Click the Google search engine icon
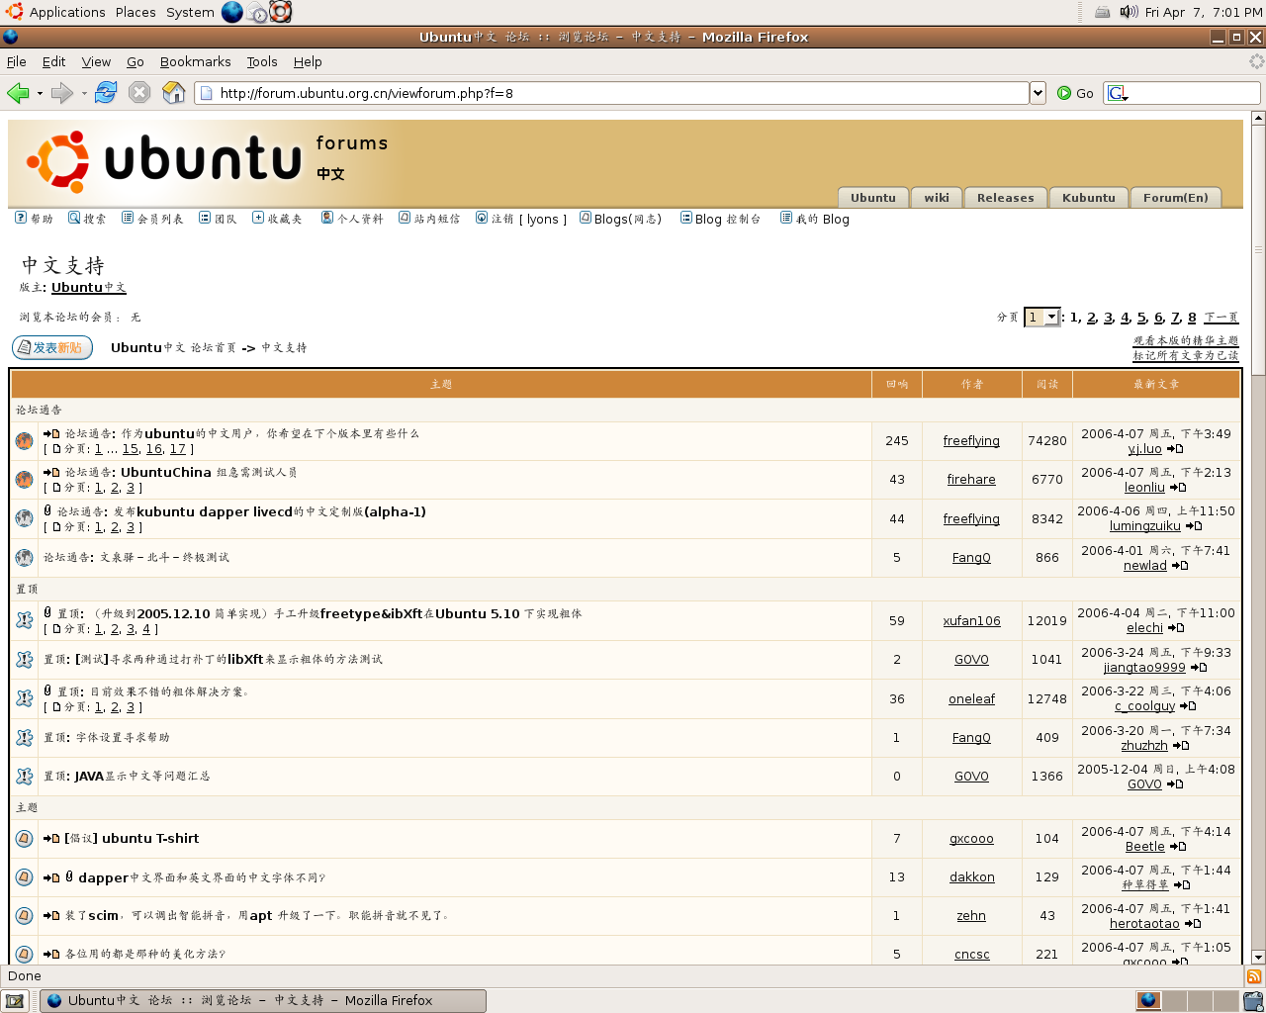1266x1013 pixels. point(1117,93)
